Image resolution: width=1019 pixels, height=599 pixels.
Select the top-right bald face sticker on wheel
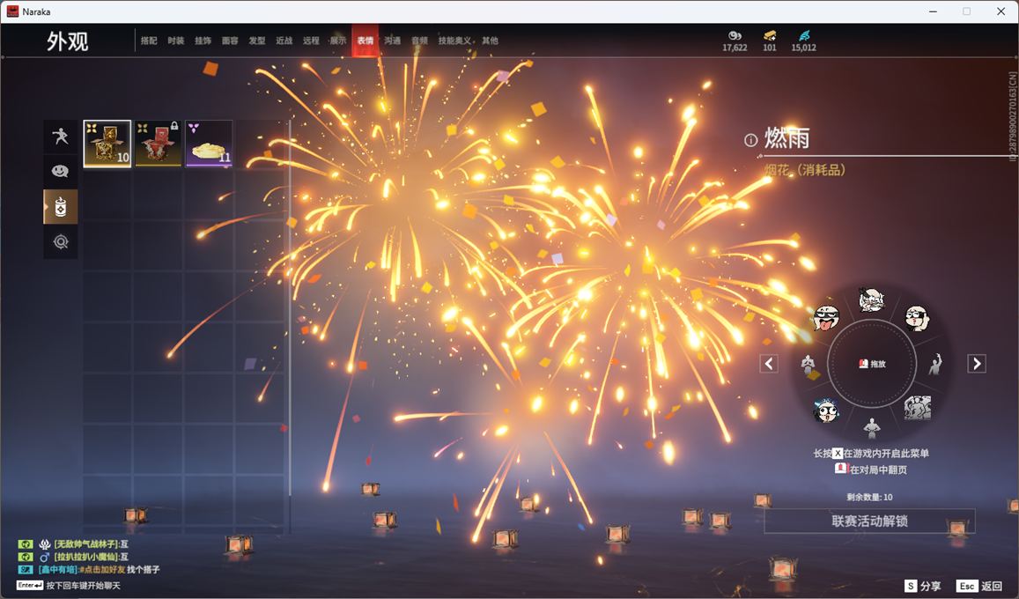tap(916, 318)
